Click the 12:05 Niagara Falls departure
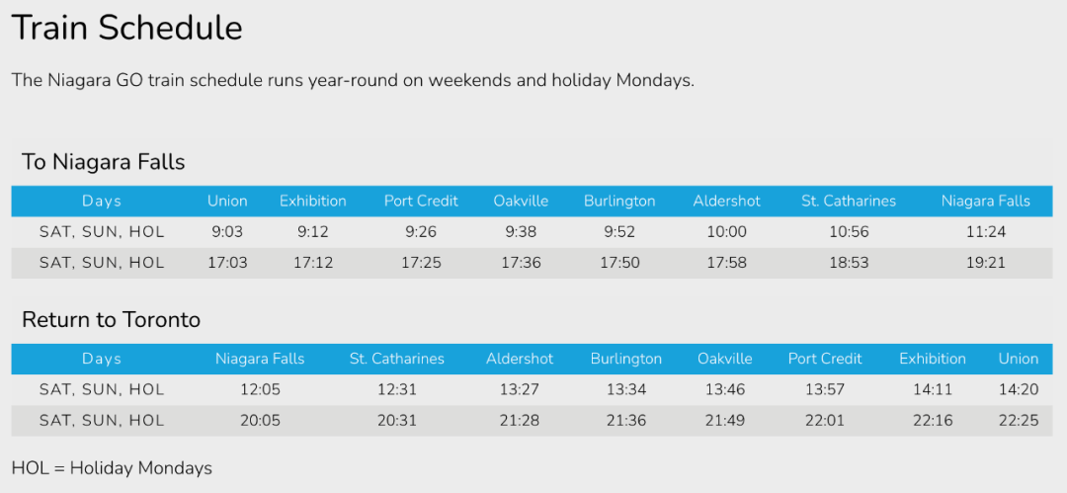1067x493 pixels. click(260, 390)
